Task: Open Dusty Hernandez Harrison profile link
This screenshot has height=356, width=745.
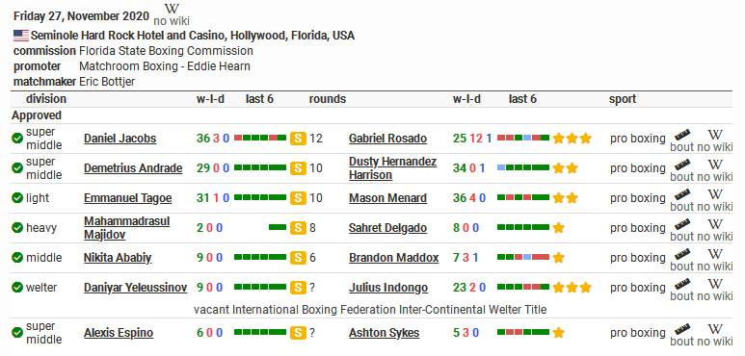Action: pyautogui.click(x=392, y=168)
